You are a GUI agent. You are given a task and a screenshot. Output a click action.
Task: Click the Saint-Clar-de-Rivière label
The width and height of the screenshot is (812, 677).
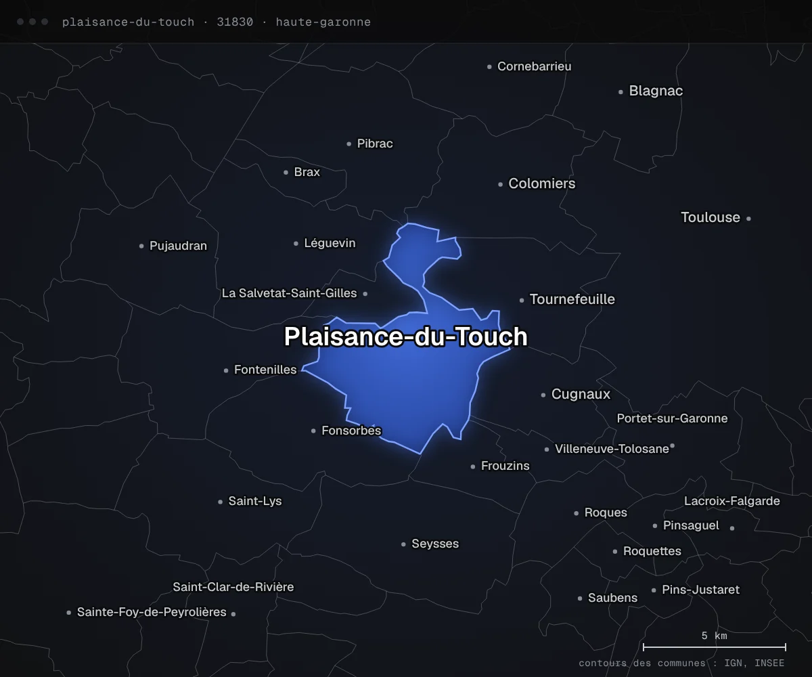pyautogui.click(x=233, y=587)
